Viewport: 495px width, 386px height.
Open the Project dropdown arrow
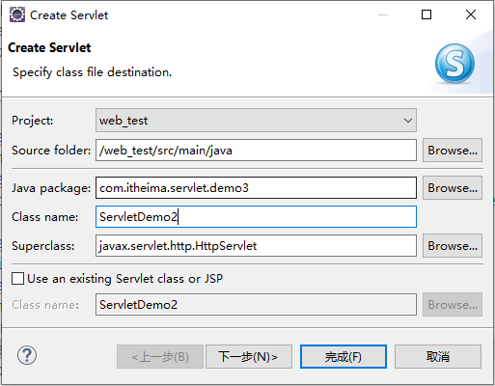pyautogui.click(x=408, y=121)
